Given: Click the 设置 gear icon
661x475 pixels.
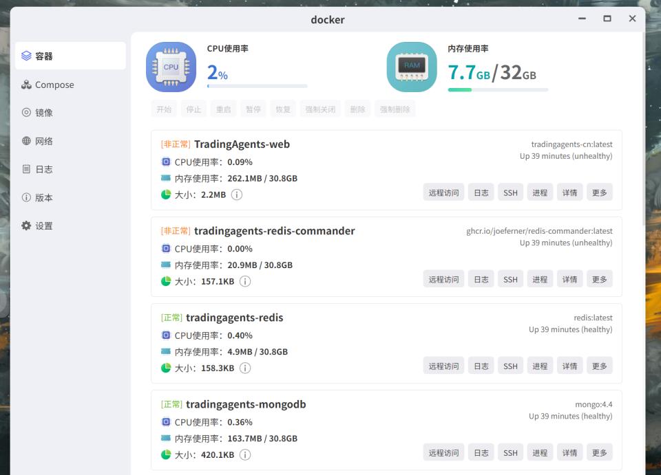Looking at the screenshot, I should [26, 225].
